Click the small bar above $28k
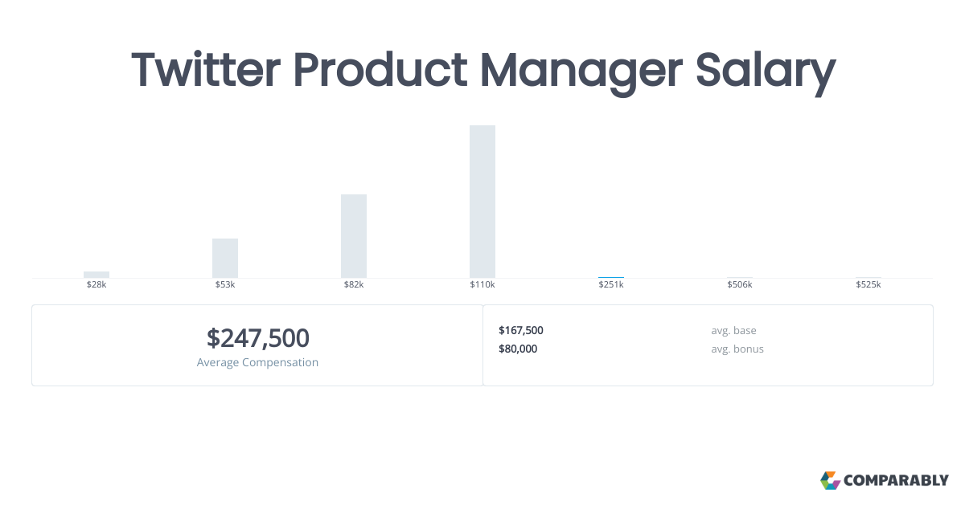965x506 pixels. (x=96, y=275)
